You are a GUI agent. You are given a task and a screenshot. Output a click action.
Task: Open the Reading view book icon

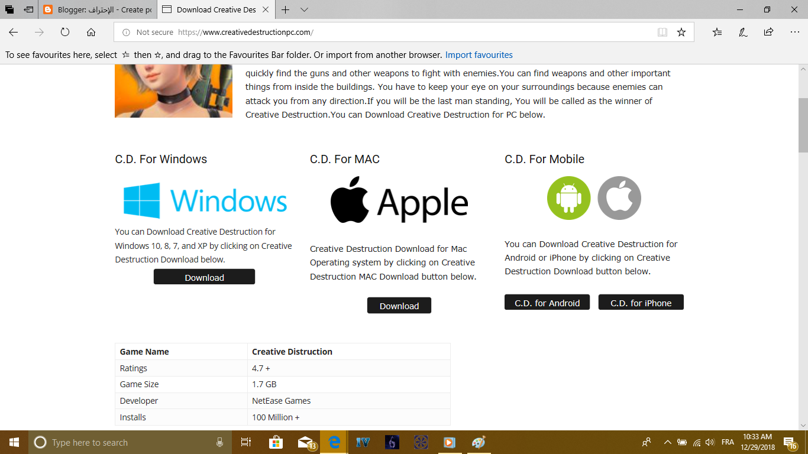662,33
